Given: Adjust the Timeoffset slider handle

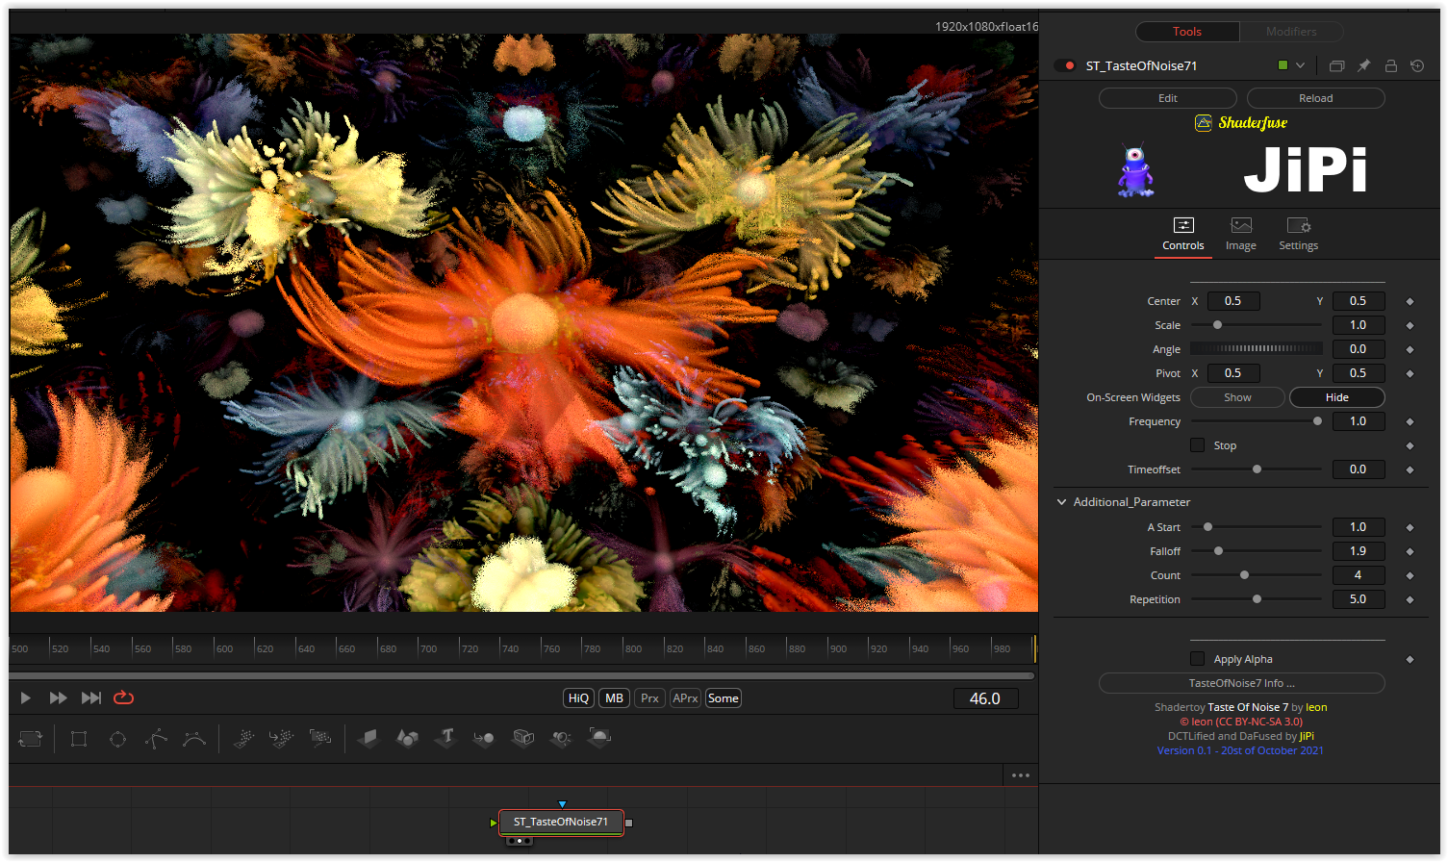Looking at the screenshot, I should pos(1257,469).
